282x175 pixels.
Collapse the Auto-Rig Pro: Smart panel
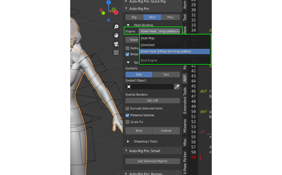coord(126,151)
